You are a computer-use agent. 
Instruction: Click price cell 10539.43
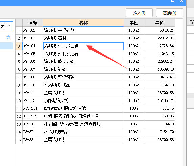(x=160, y=70)
